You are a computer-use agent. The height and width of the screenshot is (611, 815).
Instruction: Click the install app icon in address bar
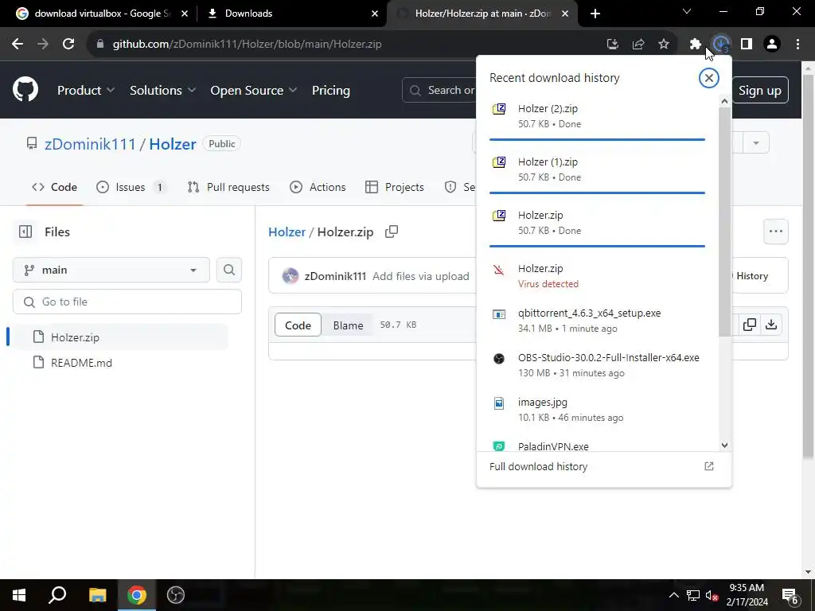[613, 45]
